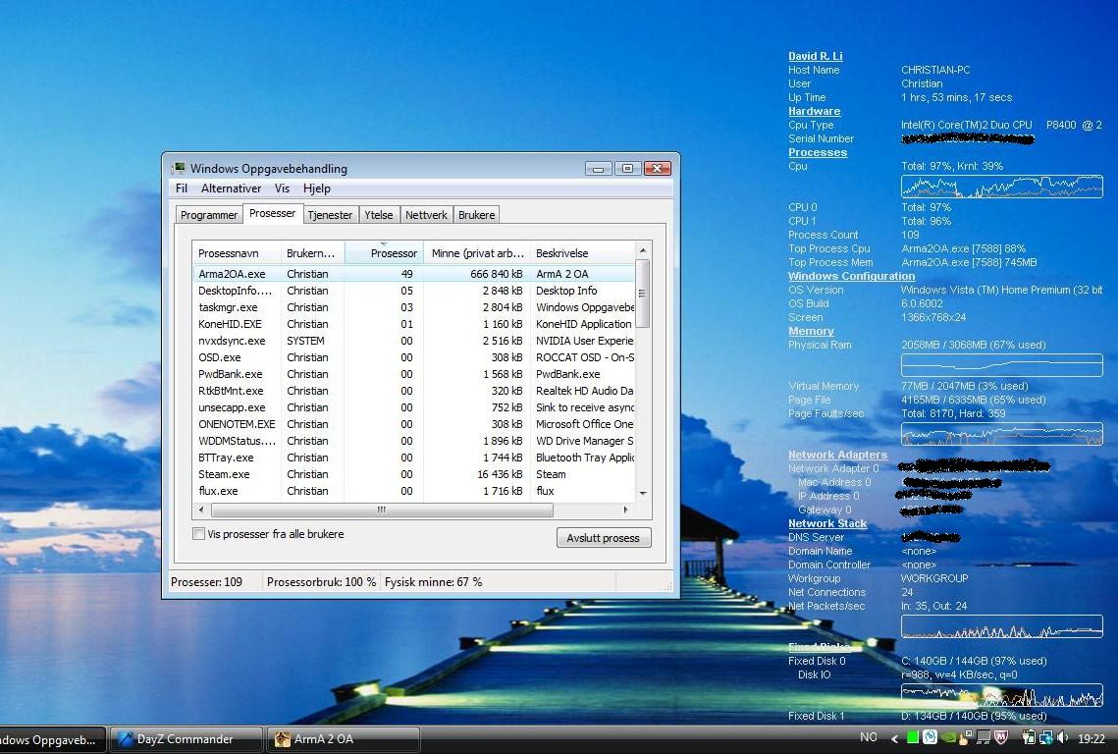Image resolution: width=1118 pixels, height=754 pixels.
Task: Click the Avslutt prosess button
Action: click(604, 538)
